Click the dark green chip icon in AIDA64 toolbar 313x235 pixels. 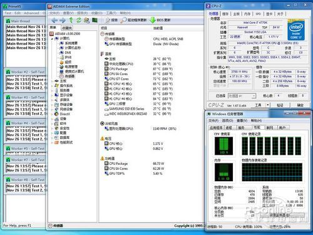(x=95, y=20)
